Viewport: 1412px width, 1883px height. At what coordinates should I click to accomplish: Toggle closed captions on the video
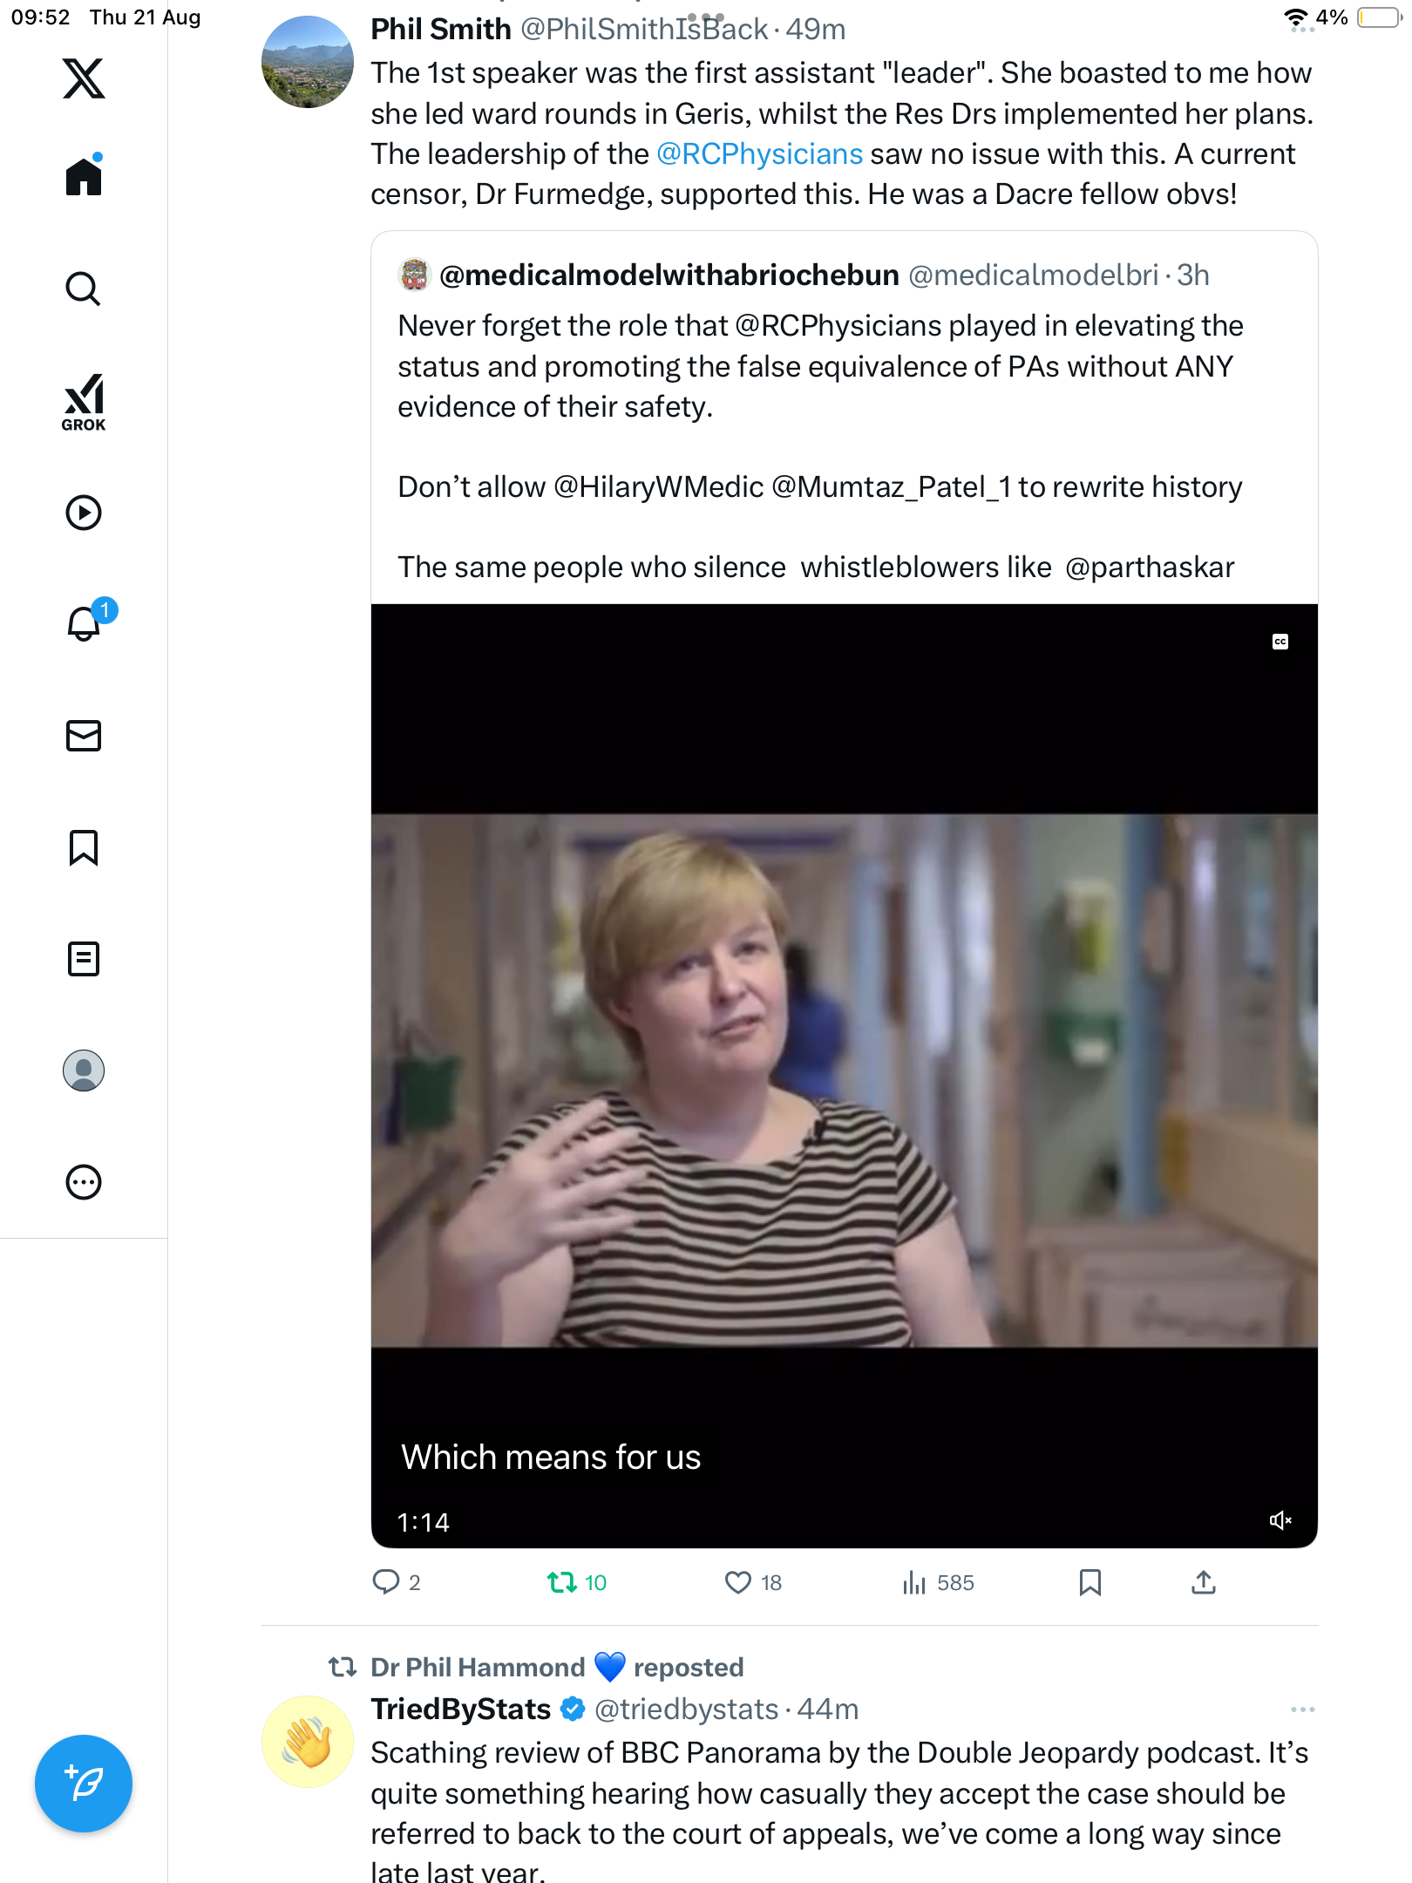[x=1280, y=642]
